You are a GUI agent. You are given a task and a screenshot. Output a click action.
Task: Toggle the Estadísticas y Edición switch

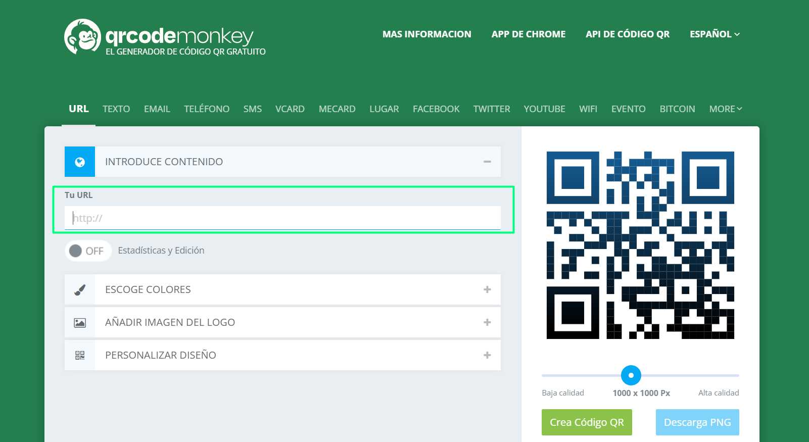88,251
